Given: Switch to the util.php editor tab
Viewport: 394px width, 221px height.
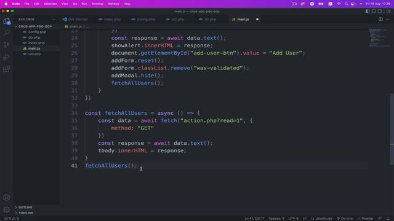Looking at the screenshot, I should pyautogui.click(x=175, y=19).
